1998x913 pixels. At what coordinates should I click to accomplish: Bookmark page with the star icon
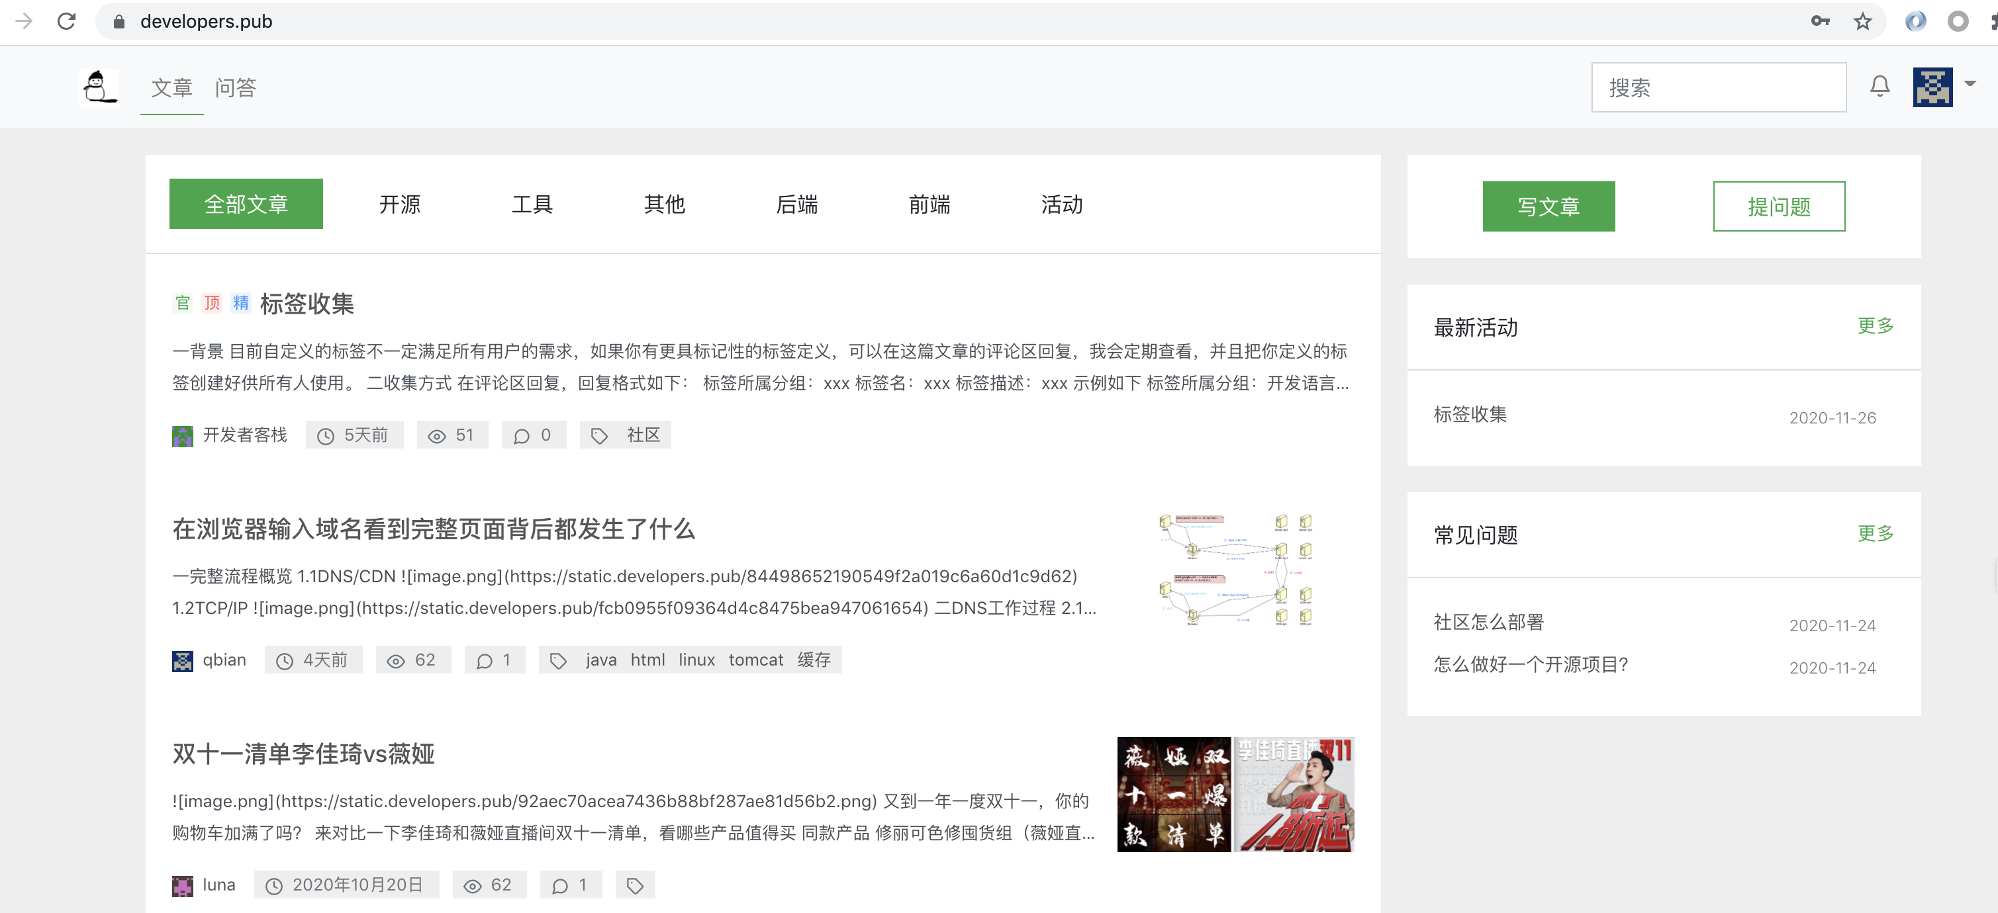pyautogui.click(x=1862, y=21)
